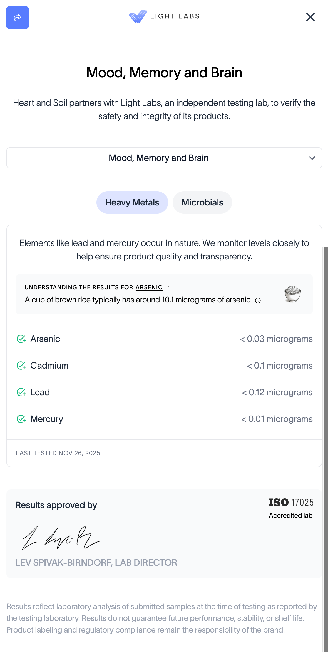Switch to the Microbials tab
328x652 pixels.
pyautogui.click(x=202, y=202)
